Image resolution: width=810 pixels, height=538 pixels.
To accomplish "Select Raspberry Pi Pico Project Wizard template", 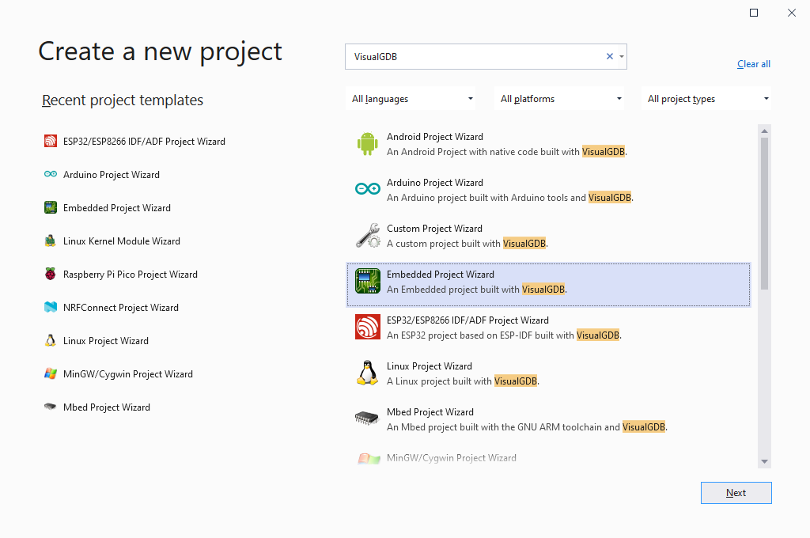I will pos(131,275).
